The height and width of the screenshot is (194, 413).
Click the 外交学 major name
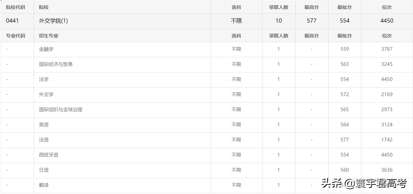[x=46, y=94]
